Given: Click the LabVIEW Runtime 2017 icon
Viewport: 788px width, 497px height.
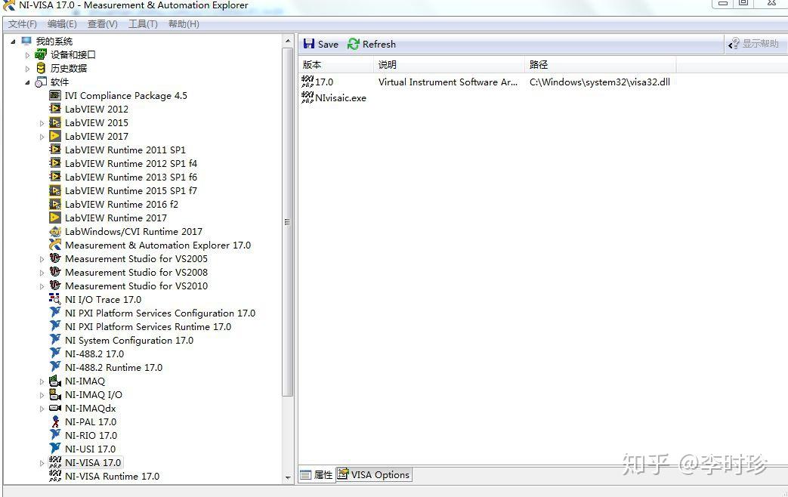Looking at the screenshot, I should tap(55, 218).
